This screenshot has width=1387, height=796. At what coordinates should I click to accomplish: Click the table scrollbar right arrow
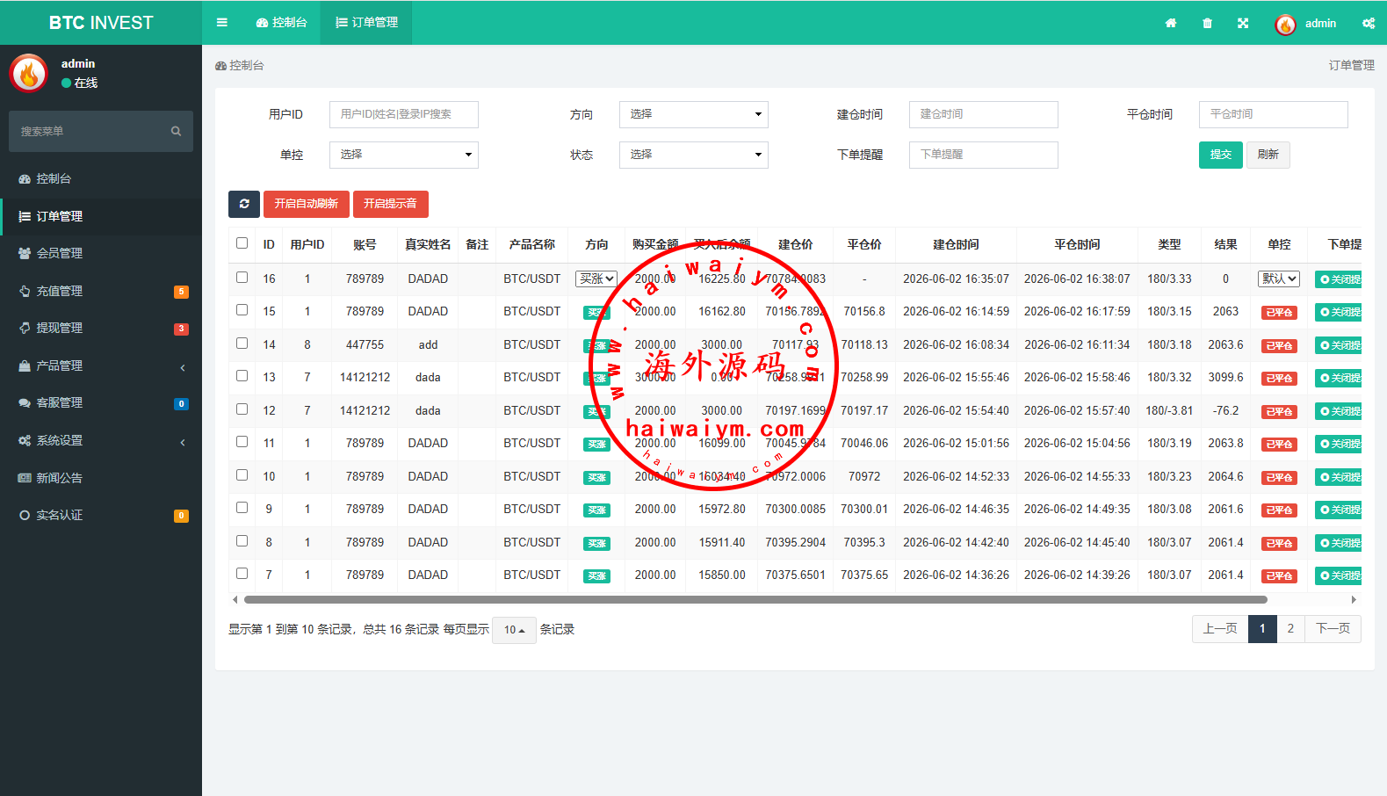[x=1354, y=600]
